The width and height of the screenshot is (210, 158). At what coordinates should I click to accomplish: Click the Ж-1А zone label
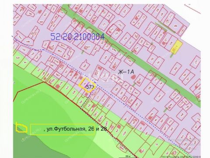(126, 72)
